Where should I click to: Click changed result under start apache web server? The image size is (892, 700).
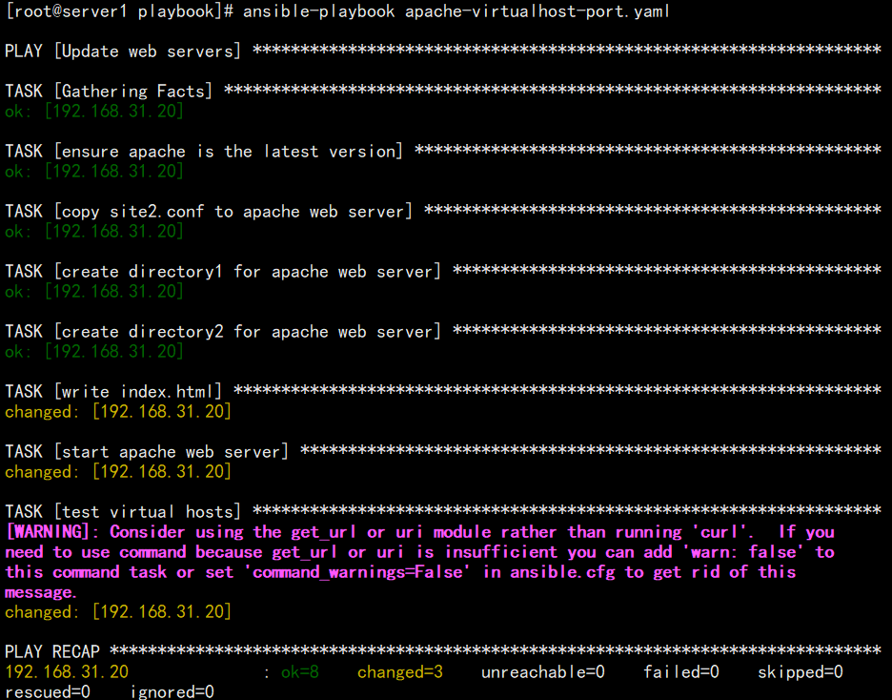tap(118, 472)
